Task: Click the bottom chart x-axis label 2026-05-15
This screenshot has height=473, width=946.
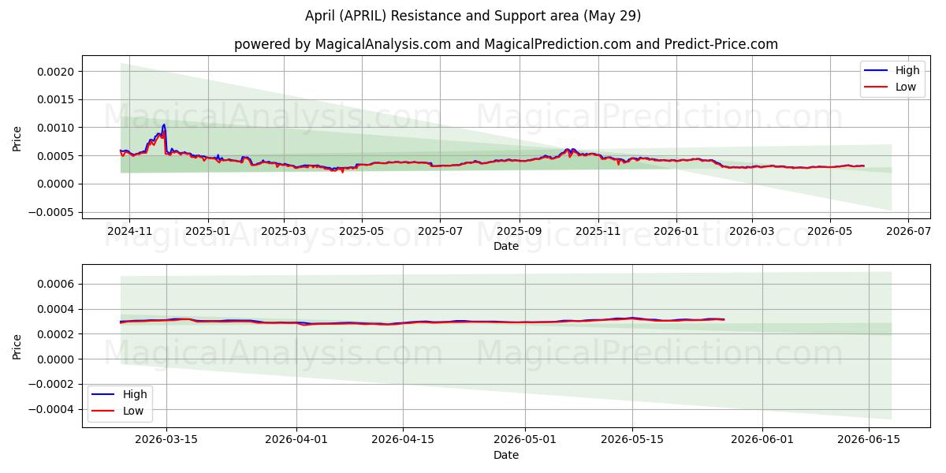Action: [x=631, y=441]
